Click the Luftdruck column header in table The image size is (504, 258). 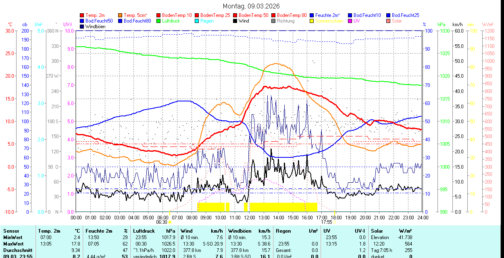(x=144, y=231)
